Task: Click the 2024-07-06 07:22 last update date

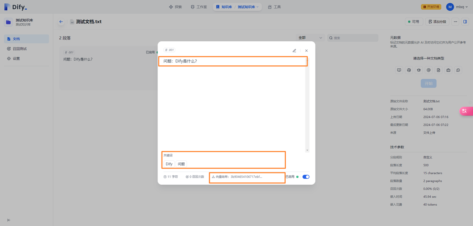Action: pos(436,125)
